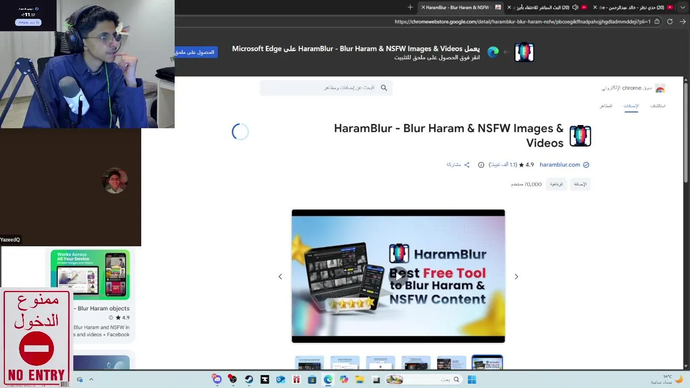View site info lock icon
Image resolution: width=690 pixels, height=388 pixels.
[657, 22]
